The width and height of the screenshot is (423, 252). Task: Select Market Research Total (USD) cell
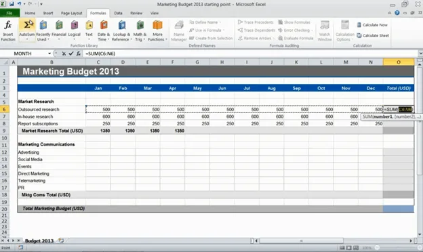coord(52,131)
